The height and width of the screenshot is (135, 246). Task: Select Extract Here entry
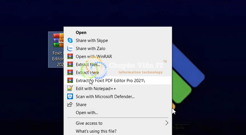(118, 73)
